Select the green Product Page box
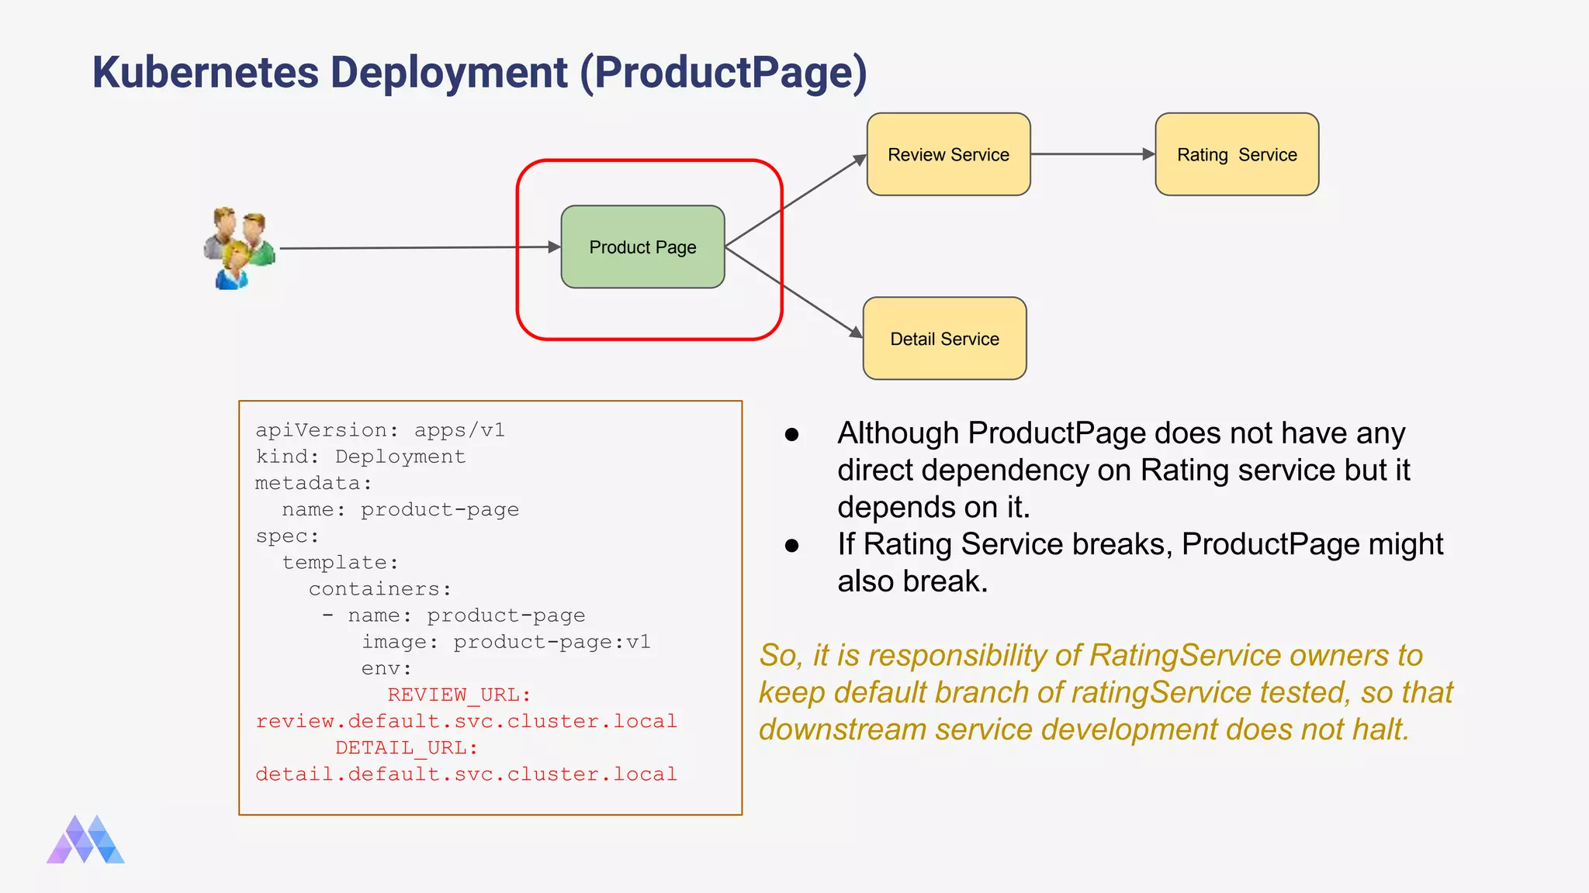The image size is (1589, 893). tap(642, 247)
